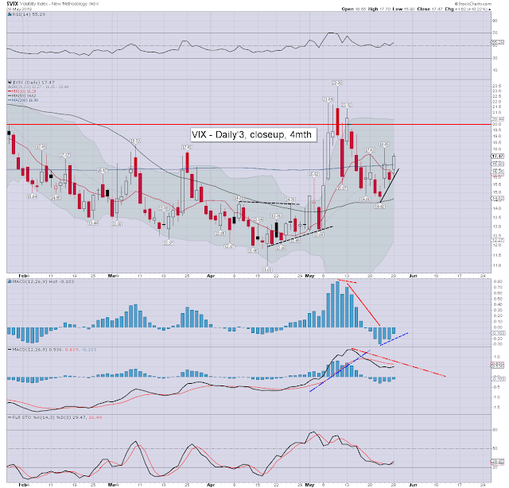
Task: Click the MACD histogram -0.103 axis tag
Action: pos(499,333)
